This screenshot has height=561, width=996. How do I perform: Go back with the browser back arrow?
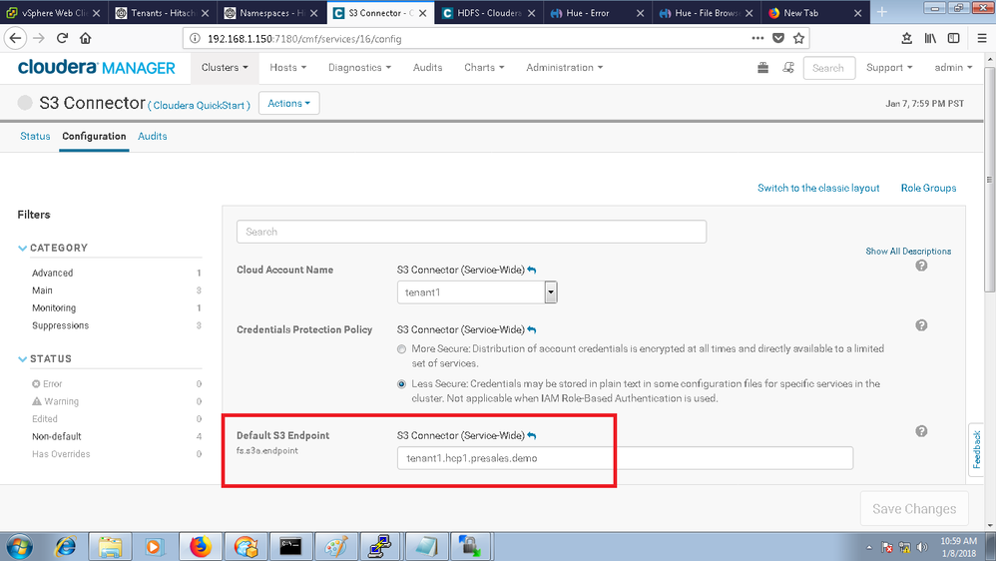[15, 38]
